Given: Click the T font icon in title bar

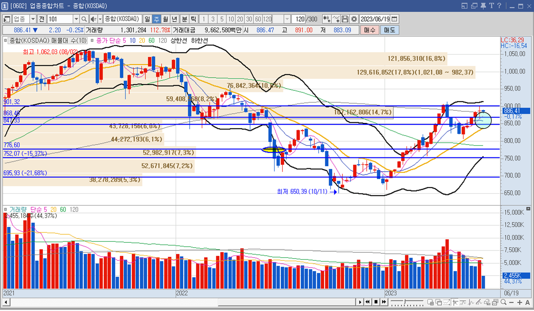Looking at the screenshot, I should 491,6.
